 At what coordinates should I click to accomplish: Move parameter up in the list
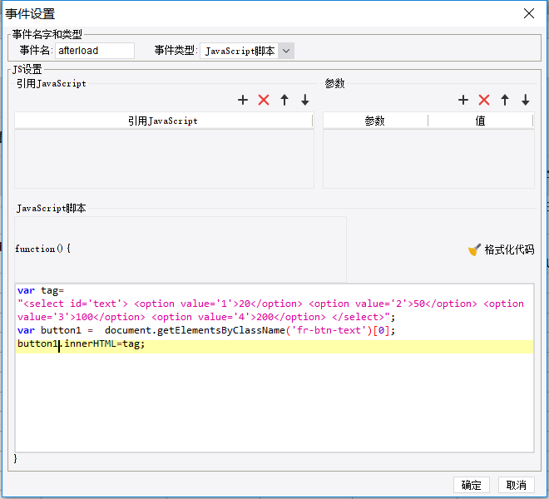tap(505, 100)
